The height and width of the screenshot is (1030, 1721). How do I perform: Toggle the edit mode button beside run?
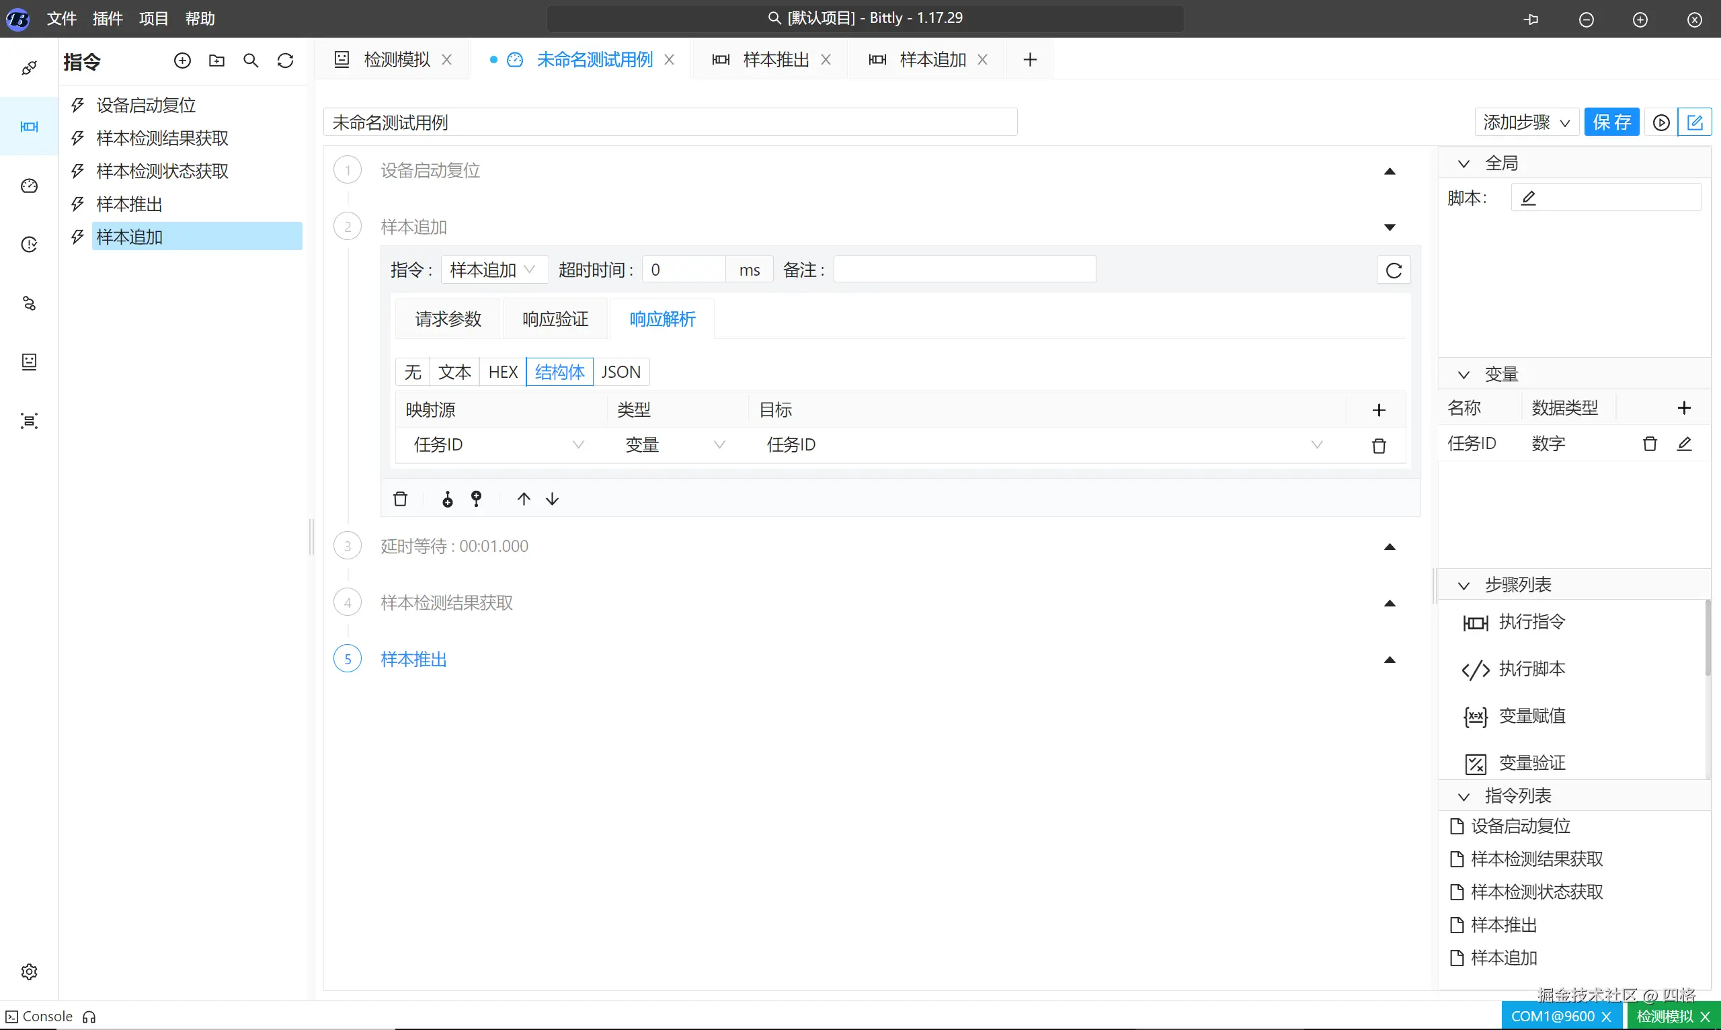[1694, 123]
